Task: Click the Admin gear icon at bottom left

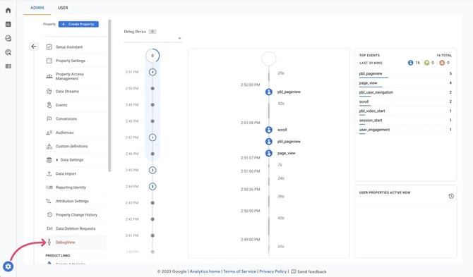Action: (8, 266)
